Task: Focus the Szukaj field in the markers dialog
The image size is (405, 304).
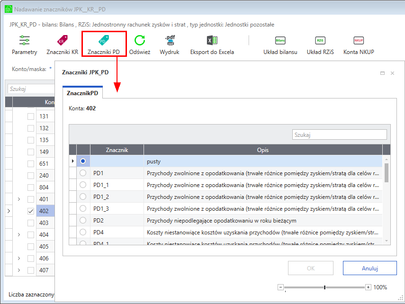Action: 339,134
